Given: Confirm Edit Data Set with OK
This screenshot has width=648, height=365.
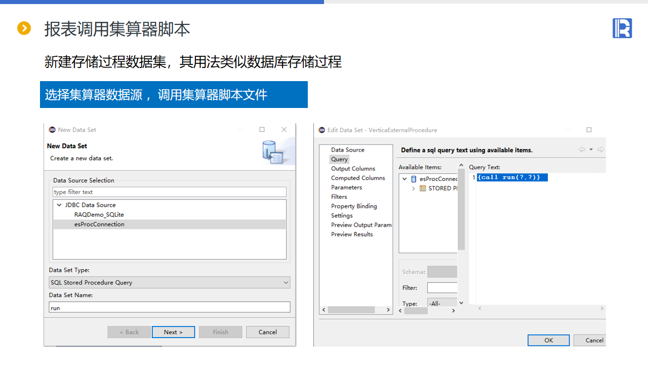Looking at the screenshot, I should pos(549,340).
